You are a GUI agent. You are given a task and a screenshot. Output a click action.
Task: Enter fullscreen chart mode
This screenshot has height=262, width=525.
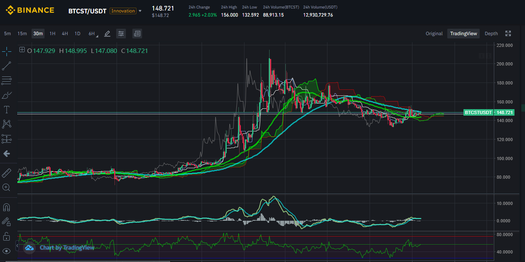pos(508,34)
